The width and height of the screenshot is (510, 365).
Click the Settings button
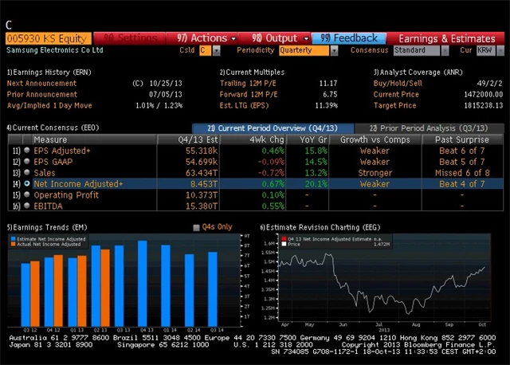point(131,37)
